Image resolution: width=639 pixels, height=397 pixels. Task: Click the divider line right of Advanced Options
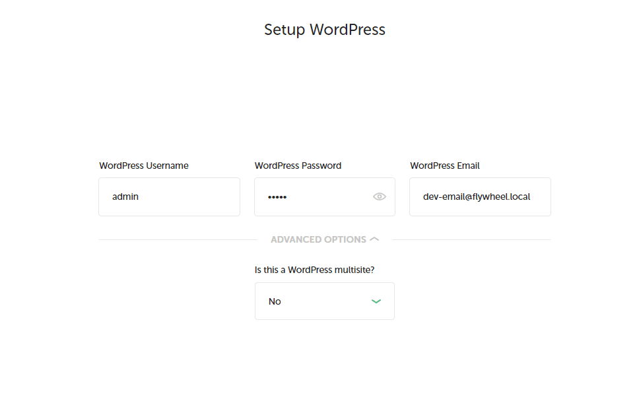tap(471, 240)
